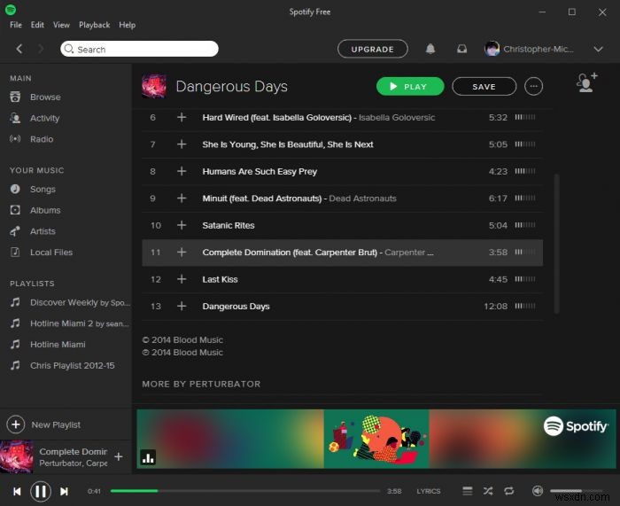Add Last Kiss with plus icon
Screen dimensions: 620x506
click(182, 279)
